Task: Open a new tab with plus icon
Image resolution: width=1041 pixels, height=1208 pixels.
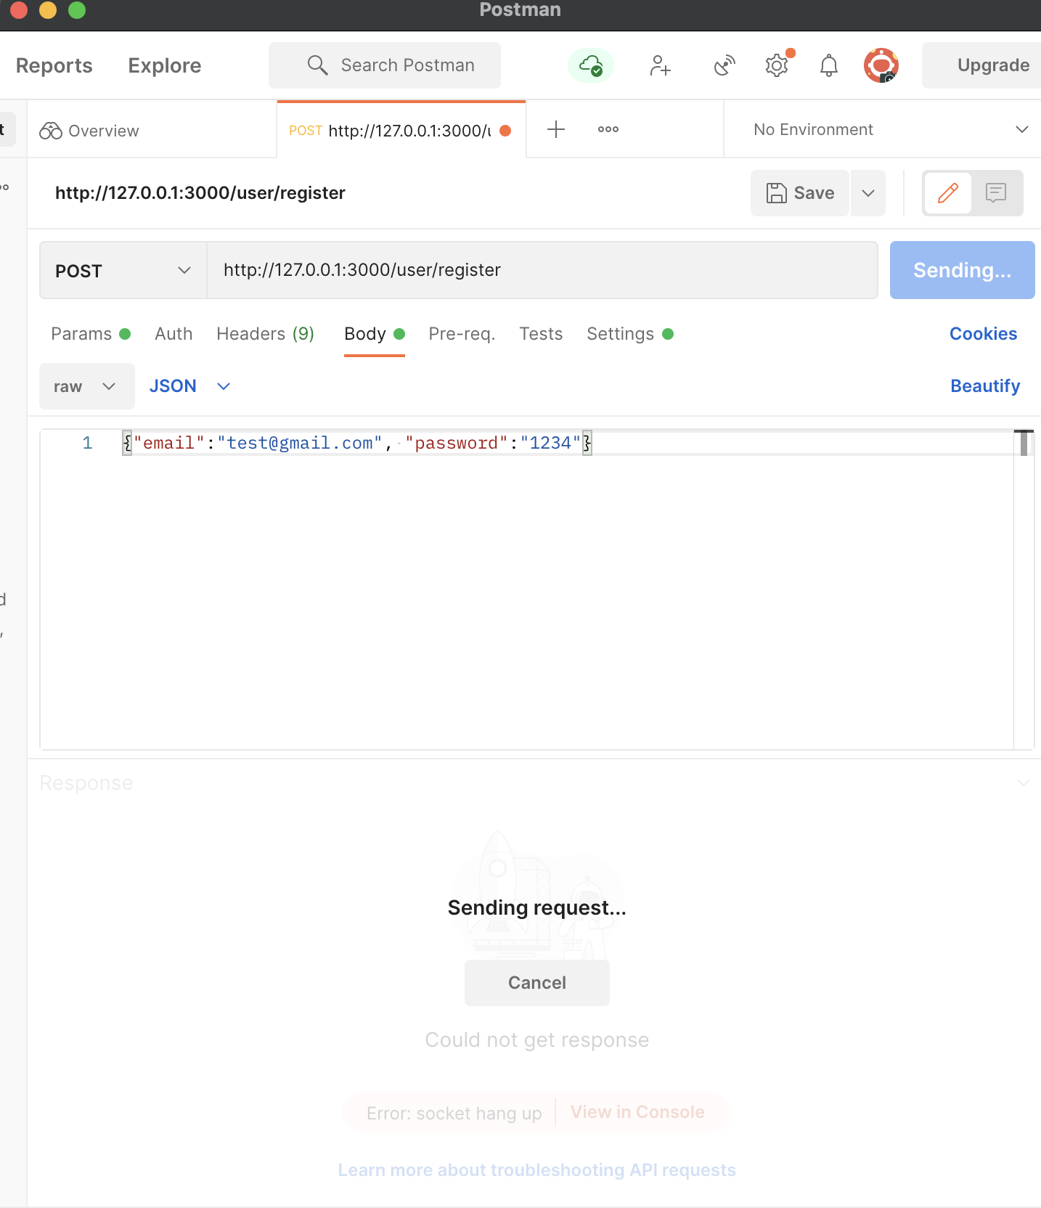Action: tap(556, 129)
